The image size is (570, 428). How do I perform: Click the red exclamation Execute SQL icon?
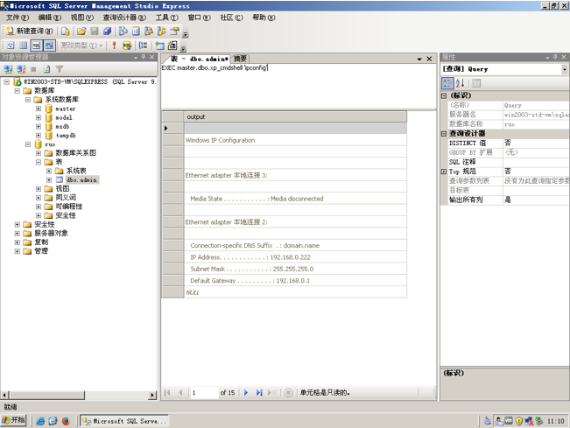click(x=114, y=46)
